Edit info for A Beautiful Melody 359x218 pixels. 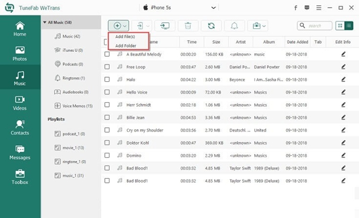(x=343, y=54)
